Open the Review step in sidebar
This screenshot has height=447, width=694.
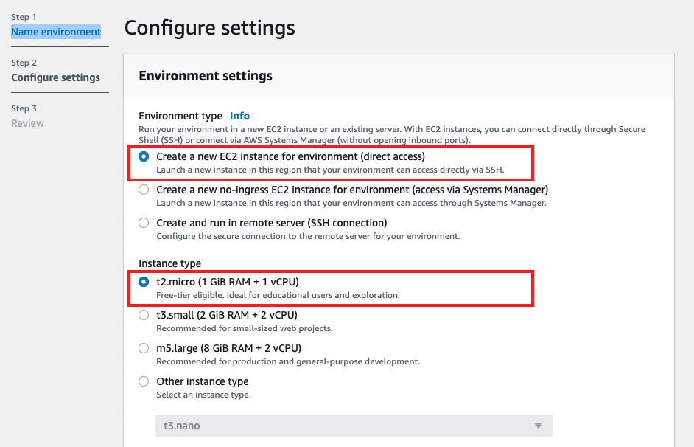click(27, 124)
